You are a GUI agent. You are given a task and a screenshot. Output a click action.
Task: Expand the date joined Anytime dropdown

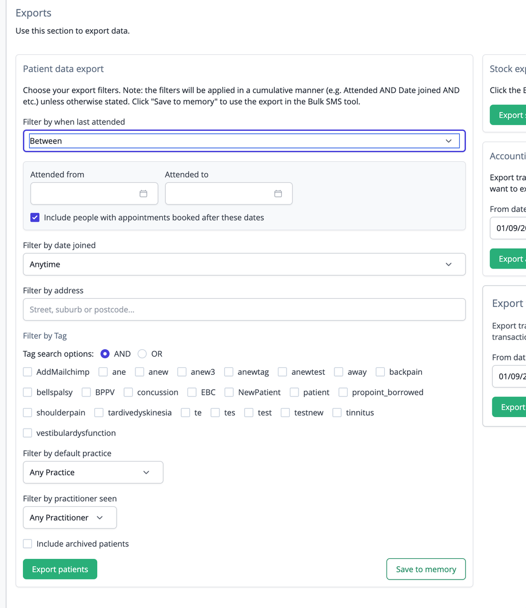click(x=244, y=265)
